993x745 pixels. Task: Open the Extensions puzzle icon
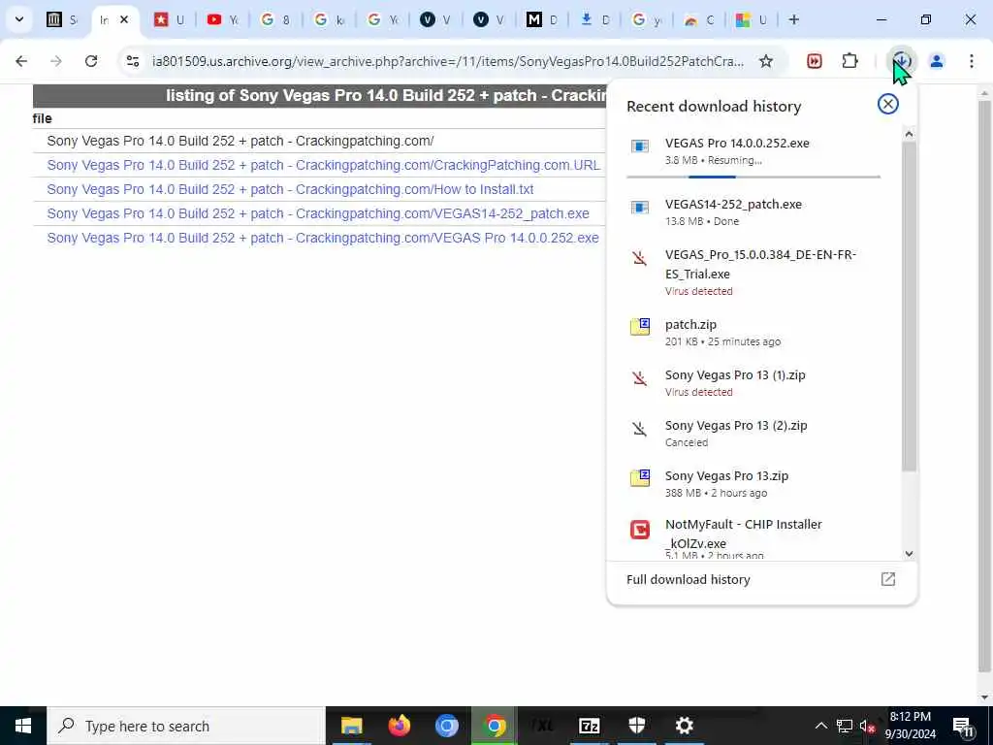[x=849, y=61]
